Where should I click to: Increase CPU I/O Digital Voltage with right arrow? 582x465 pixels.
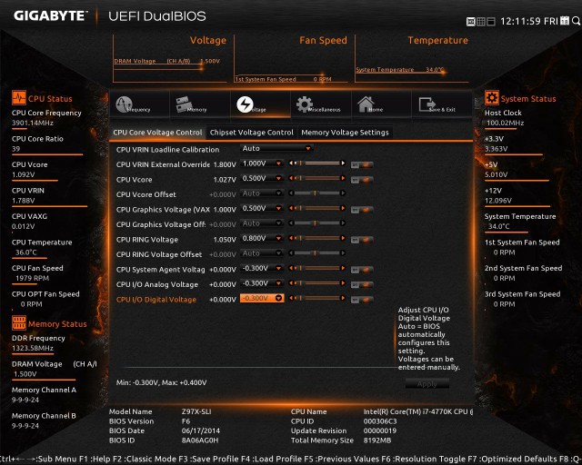click(343, 298)
